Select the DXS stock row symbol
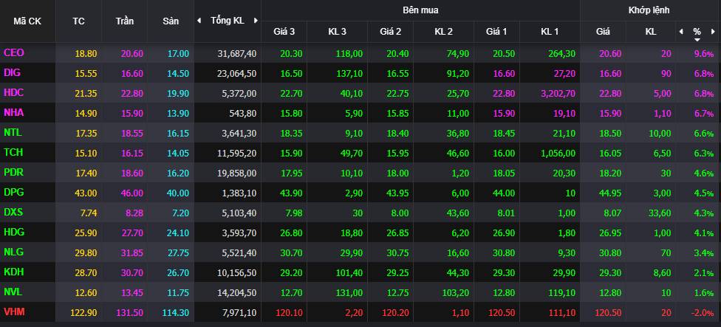721x327 pixels. (x=13, y=213)
